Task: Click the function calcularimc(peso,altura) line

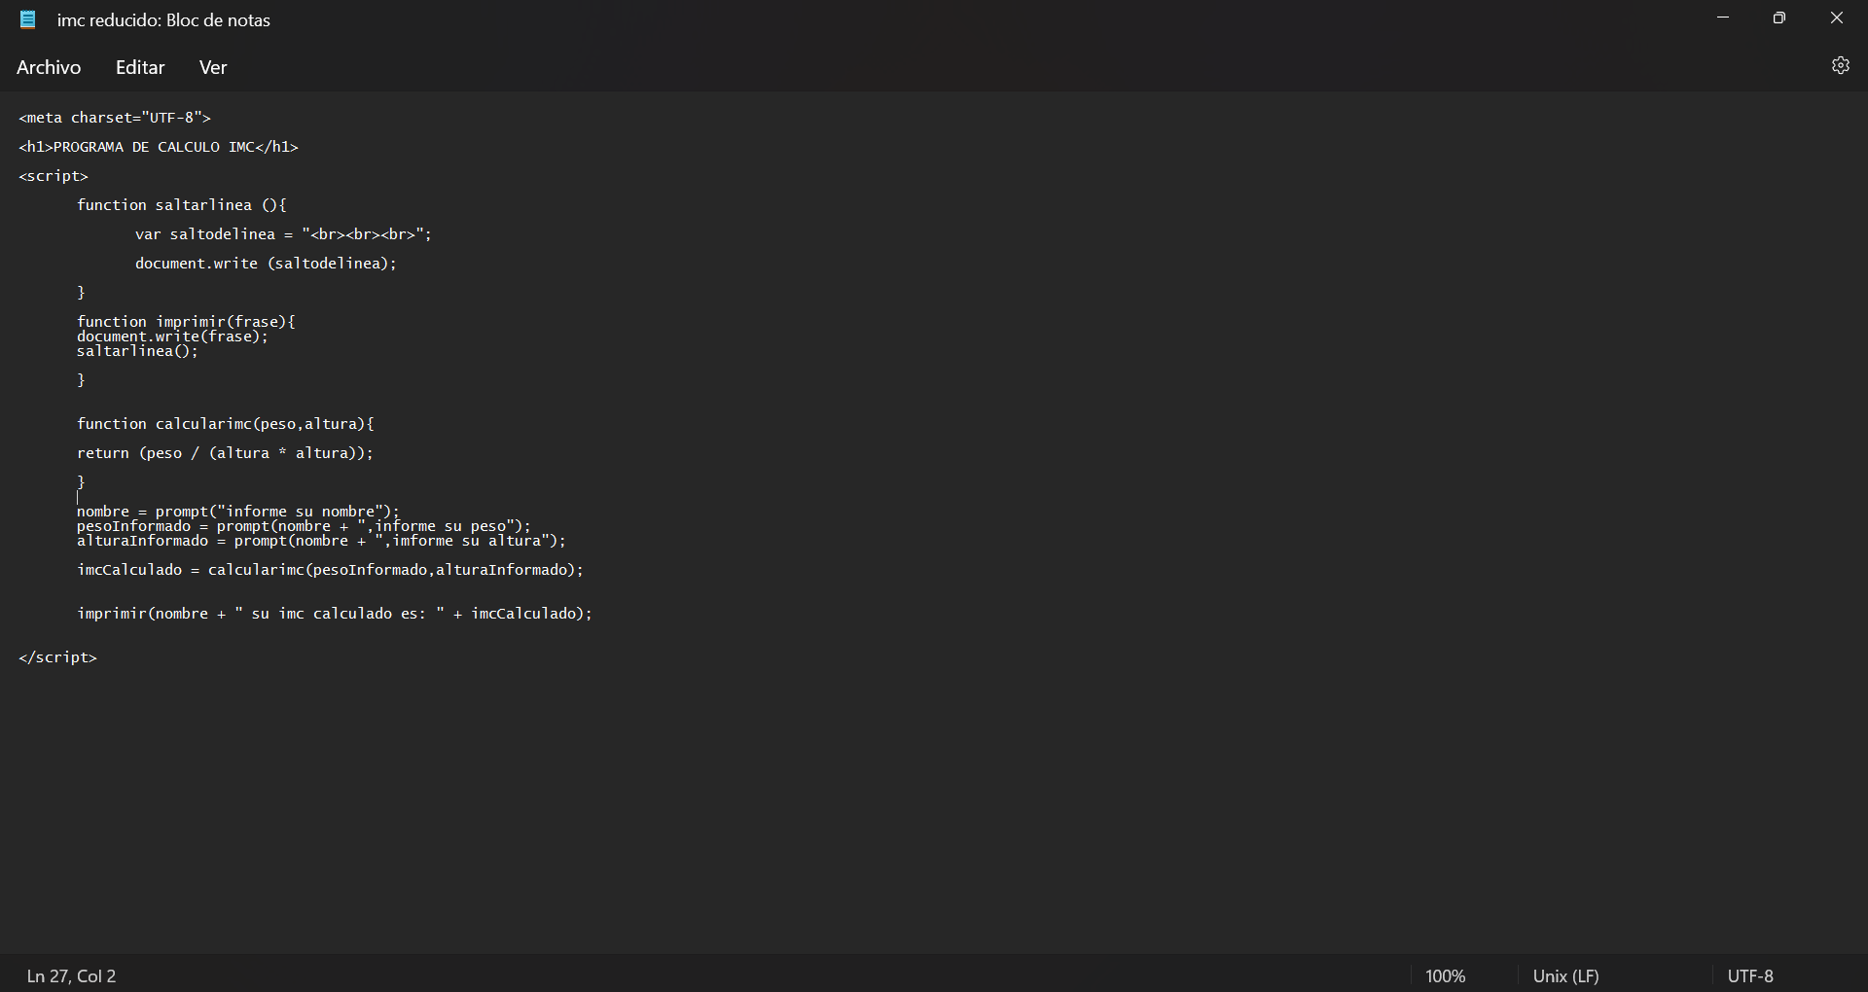Action: [226, 424]
